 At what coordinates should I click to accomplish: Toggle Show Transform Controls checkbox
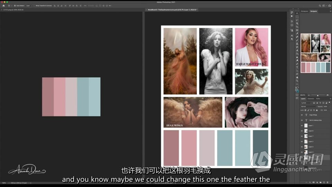[34, 6]
